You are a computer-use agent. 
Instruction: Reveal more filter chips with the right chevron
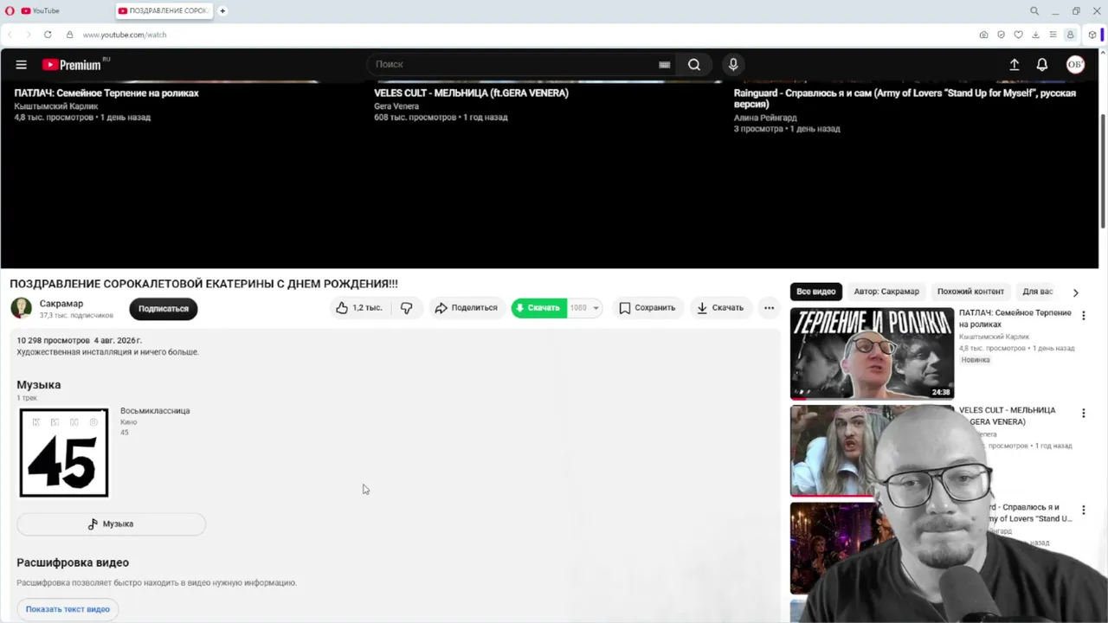1076,292
